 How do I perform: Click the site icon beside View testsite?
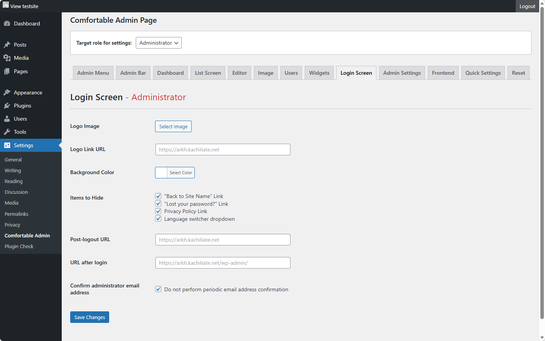tap(6, 5)
